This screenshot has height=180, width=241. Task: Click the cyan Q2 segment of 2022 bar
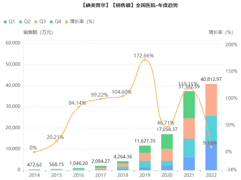tap(211, 129)
